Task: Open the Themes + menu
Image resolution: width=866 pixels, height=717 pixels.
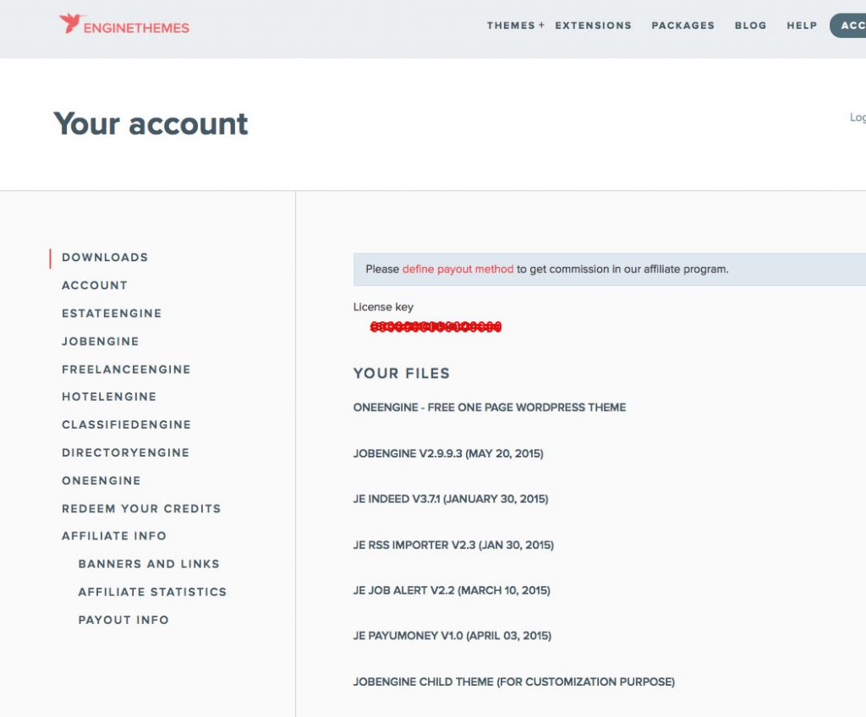Action: click(x=515, y=25)
